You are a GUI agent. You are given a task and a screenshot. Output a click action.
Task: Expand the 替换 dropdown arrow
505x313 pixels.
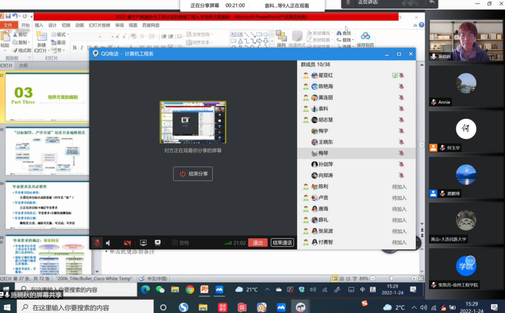click(x=353, y=40)
